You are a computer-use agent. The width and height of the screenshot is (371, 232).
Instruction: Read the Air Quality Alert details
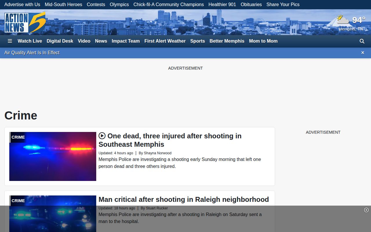[x=32, y=52]
